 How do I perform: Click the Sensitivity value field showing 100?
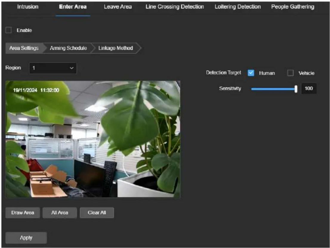pyautogui.click(x=309, y=89)
